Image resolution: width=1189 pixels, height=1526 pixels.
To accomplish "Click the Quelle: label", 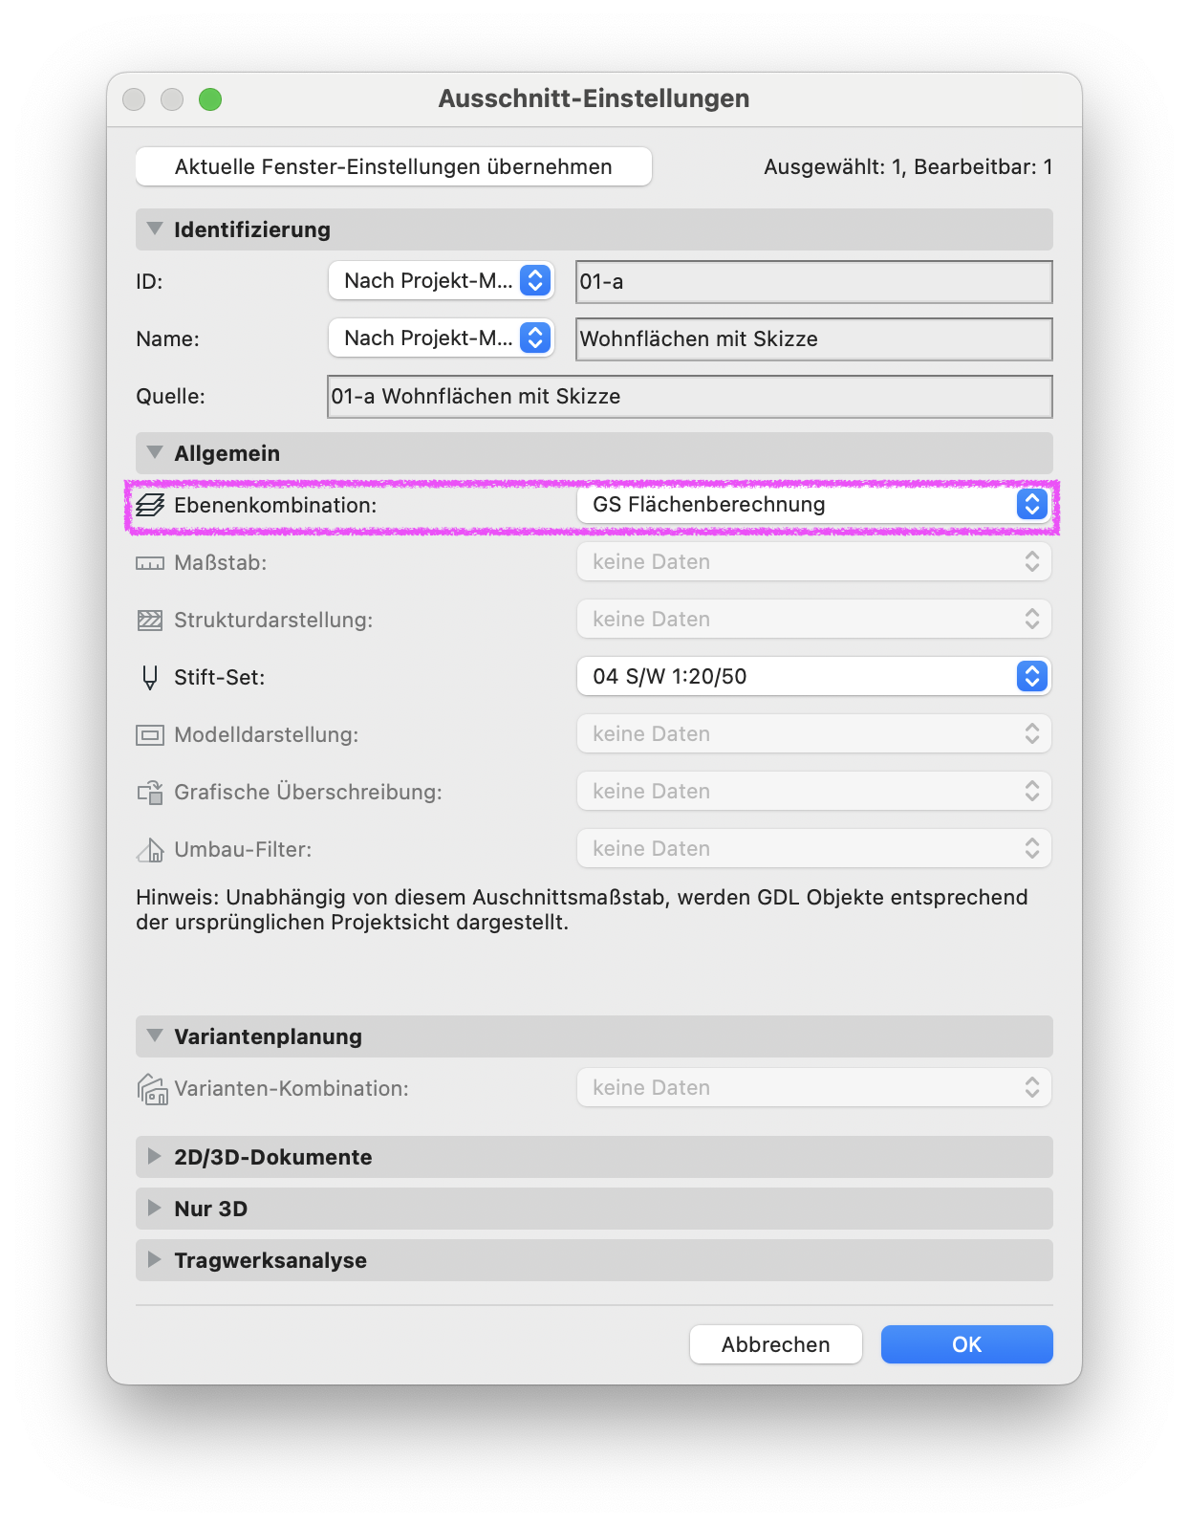I will coord(170,397).
